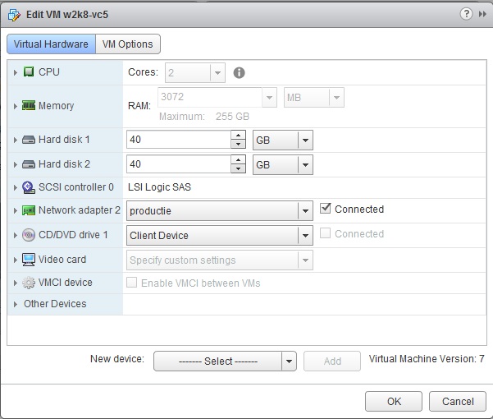
Task: Toggle CD/DVD drive 1 Connected checkbox
Action: tap(325, 233)
